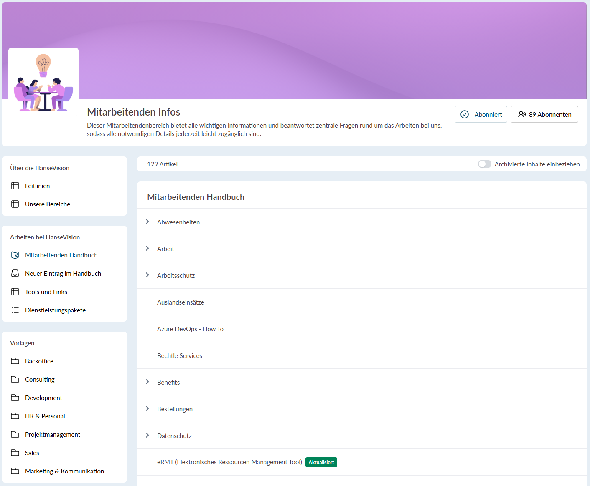The height and width of the screenshot is (486, 590).
Task: Click the Vorlagen group heading
Action: tap(22, 343)
